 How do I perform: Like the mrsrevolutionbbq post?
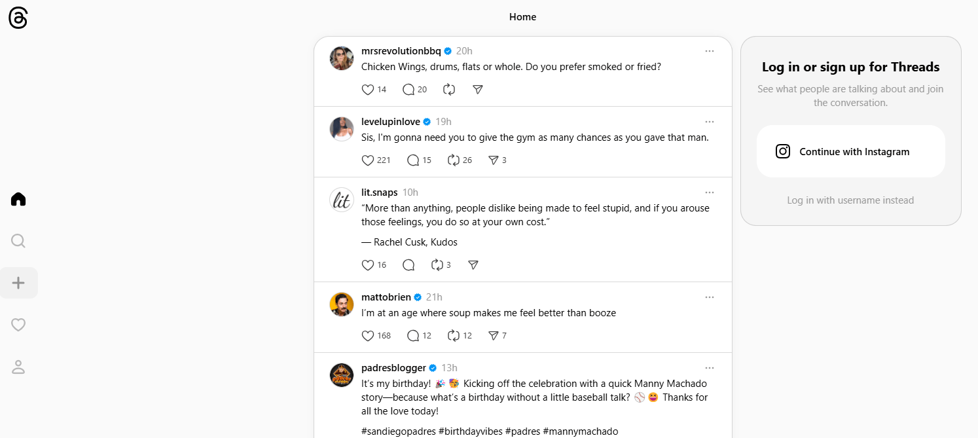tap(368, 90)
